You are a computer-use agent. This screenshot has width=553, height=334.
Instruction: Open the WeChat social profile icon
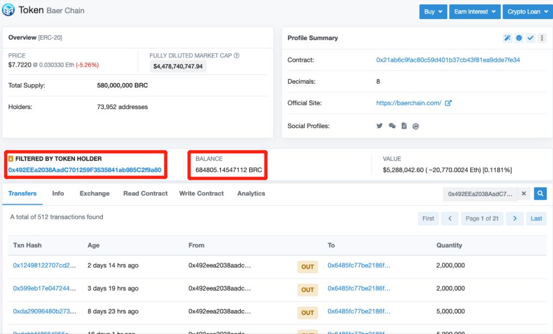tap(392, 126)
